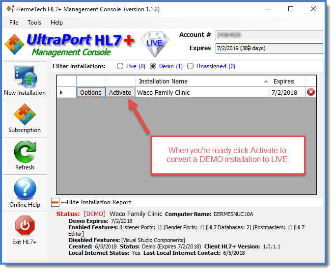
Task: Click the red delete icon for Waco Family Clinic
Action: [x=311, y=92]
